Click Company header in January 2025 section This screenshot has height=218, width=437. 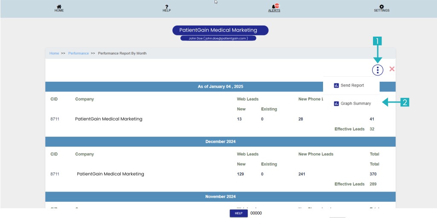click(84, 99)
